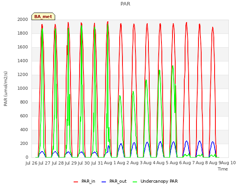Click the Jul 30 x-axis date label
The image size is (252, 189).
84,163
